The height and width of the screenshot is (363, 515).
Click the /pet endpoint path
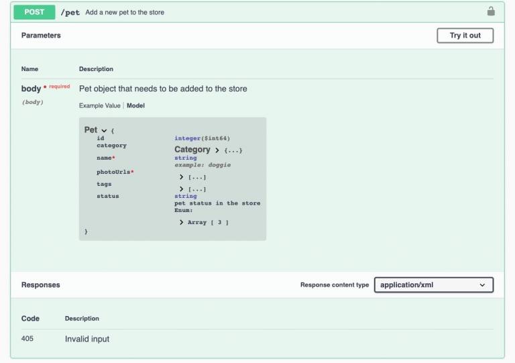70,12
